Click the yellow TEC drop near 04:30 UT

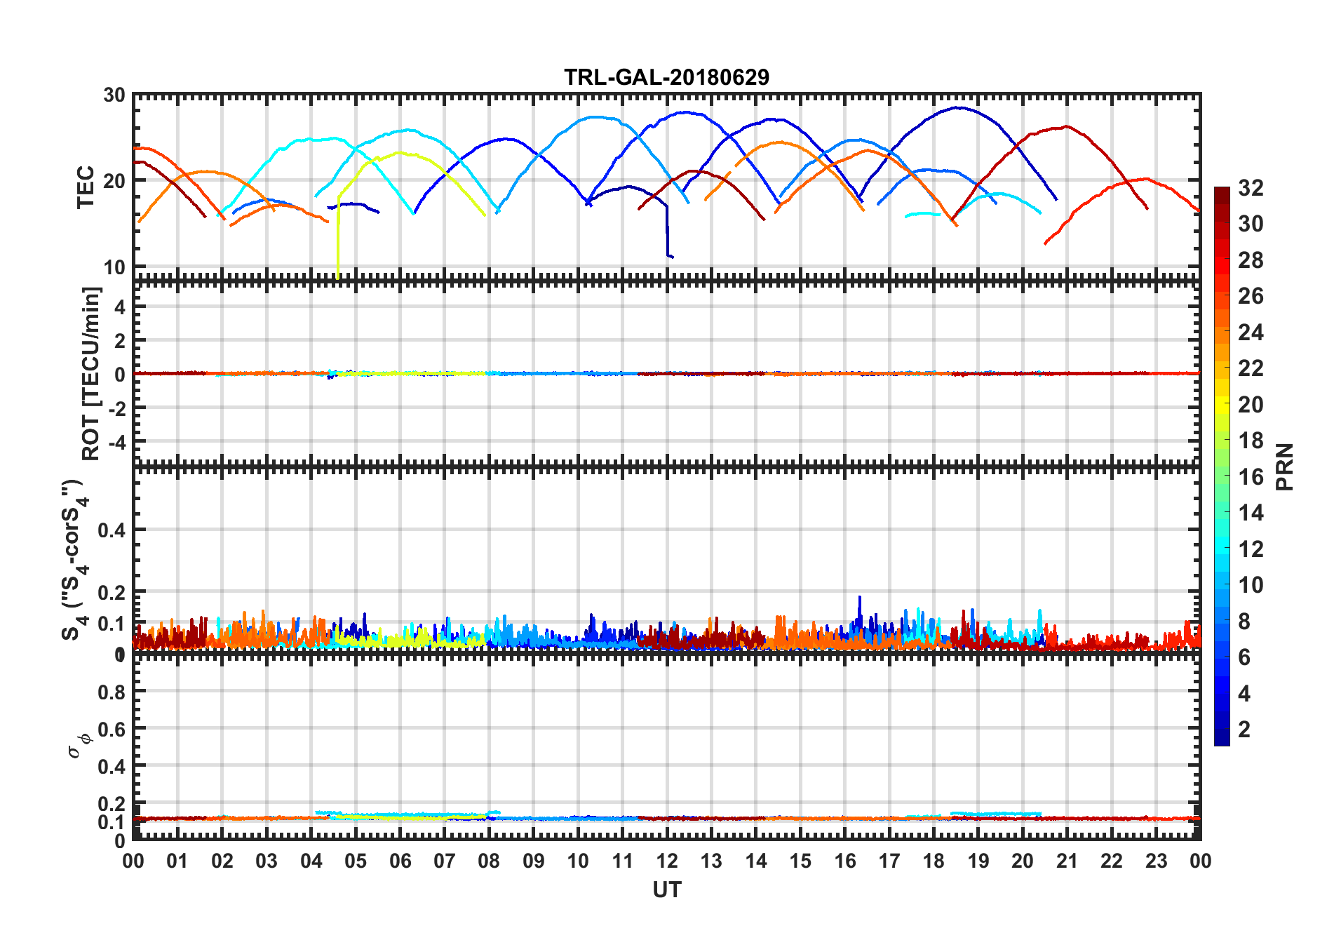pyautogui.click(x=338, y=239)
